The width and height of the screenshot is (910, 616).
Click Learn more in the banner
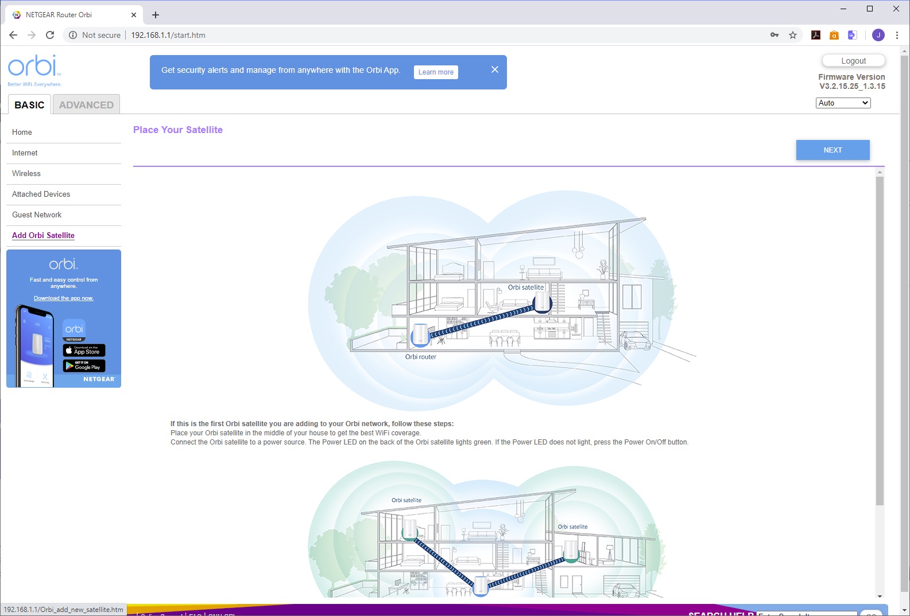tap(436, 72)
